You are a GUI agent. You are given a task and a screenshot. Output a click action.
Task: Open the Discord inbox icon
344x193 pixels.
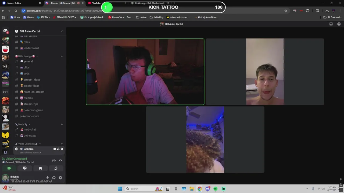pyautogui.click(x=331, y=24)
